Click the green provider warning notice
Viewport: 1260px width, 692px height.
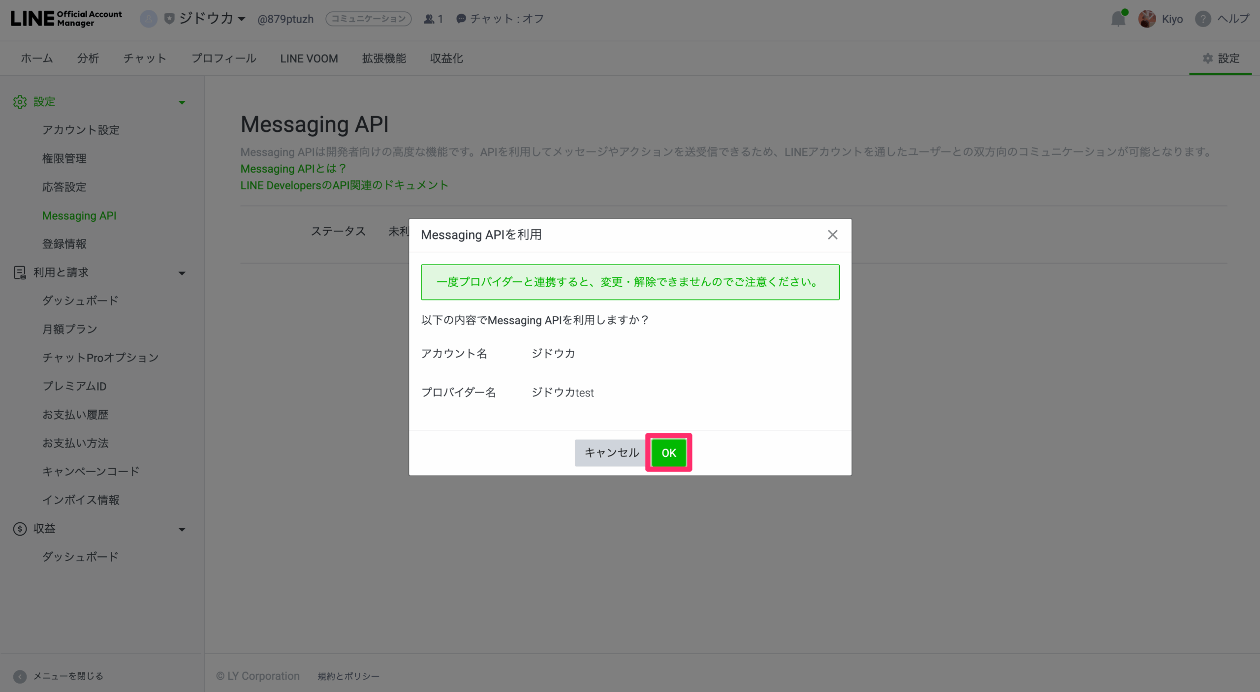click(630, 282)
